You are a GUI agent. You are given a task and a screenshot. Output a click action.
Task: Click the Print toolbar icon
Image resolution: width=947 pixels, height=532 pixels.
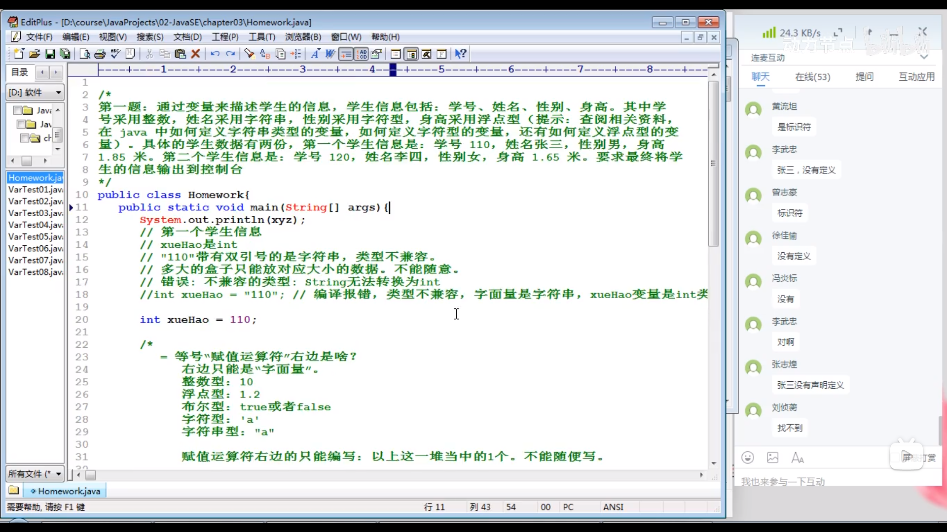(100, 54)
